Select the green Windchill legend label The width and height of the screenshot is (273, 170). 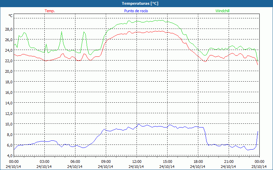click(222, 11)
